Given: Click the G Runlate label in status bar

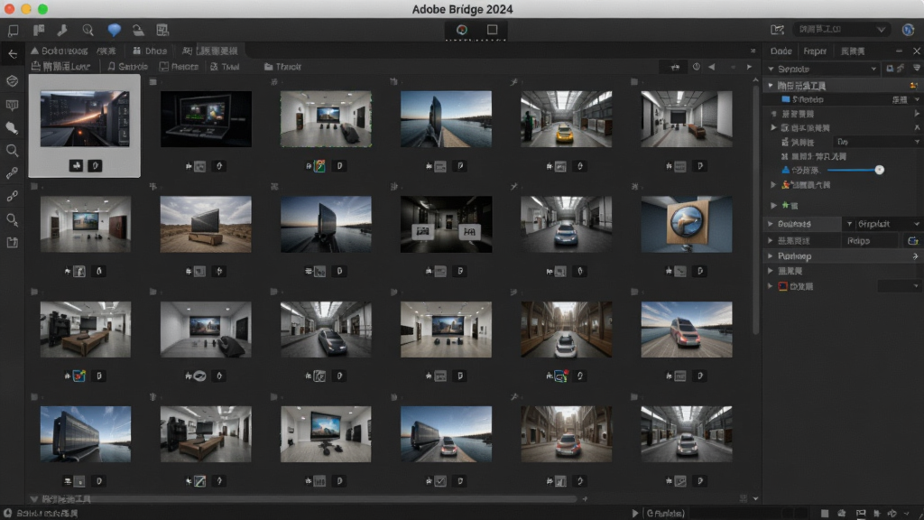Looking at the screenshot, I should [x=665, y=513].
